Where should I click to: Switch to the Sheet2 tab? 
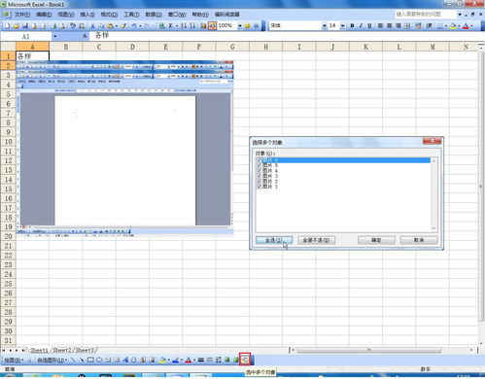click(x=61, y=350)
